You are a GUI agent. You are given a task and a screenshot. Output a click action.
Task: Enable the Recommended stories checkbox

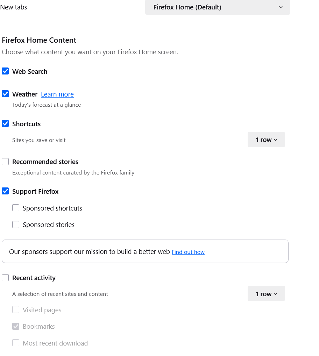[5, 162]
